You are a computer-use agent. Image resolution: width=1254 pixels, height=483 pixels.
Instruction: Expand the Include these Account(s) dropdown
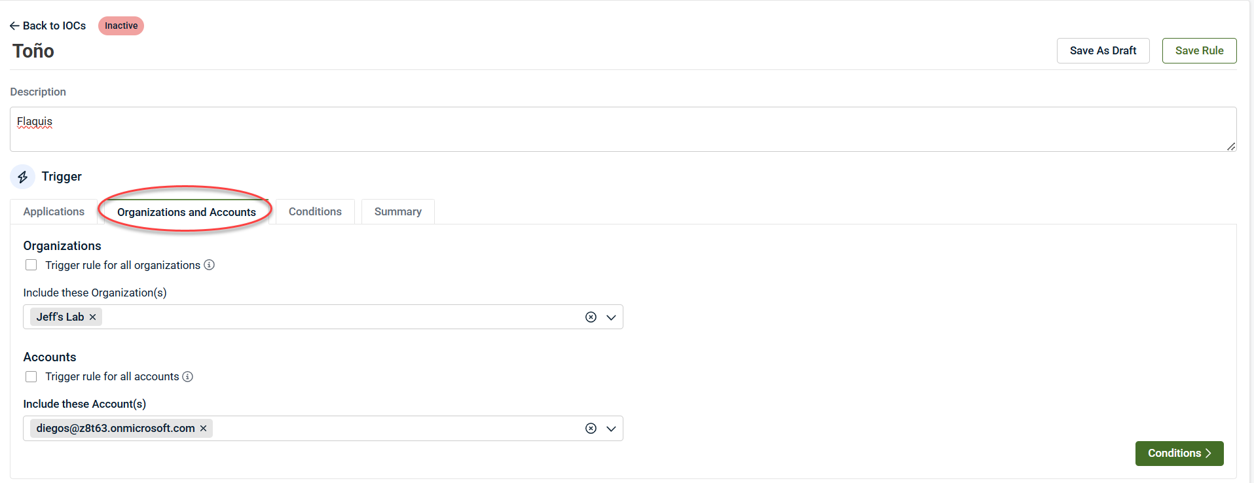611,429
